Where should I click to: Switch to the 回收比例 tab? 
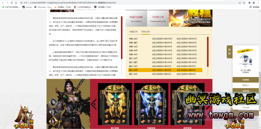click(146, 32)
